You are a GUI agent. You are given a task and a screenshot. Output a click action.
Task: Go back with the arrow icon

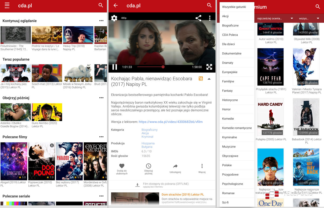pyautogui.click(x=116, y=5)
